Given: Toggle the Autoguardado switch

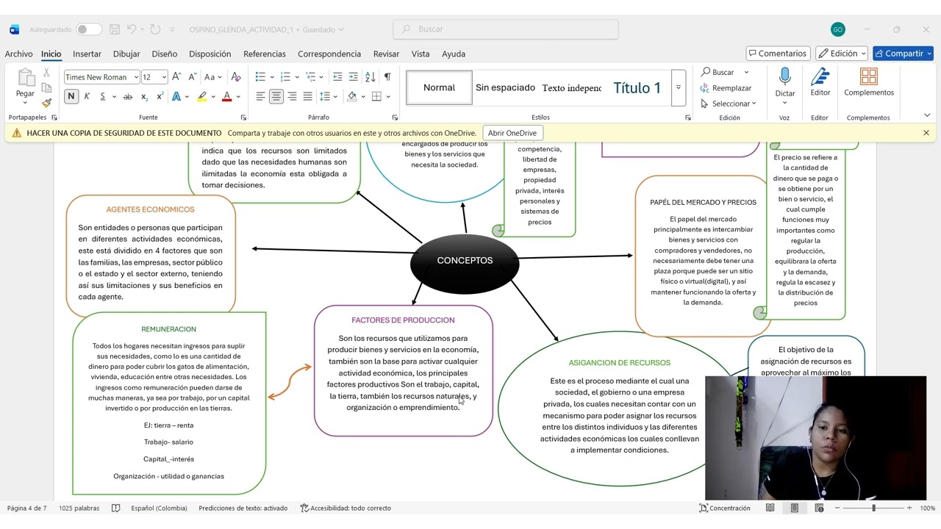Looking at the screenshot, I should click(x=89, y=29).
